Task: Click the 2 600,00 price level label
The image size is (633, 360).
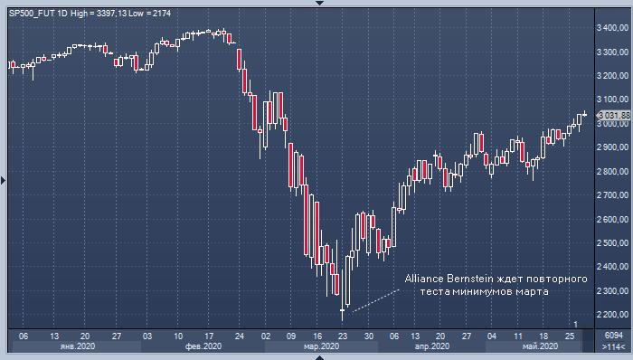Action: (x=613, y=219)
